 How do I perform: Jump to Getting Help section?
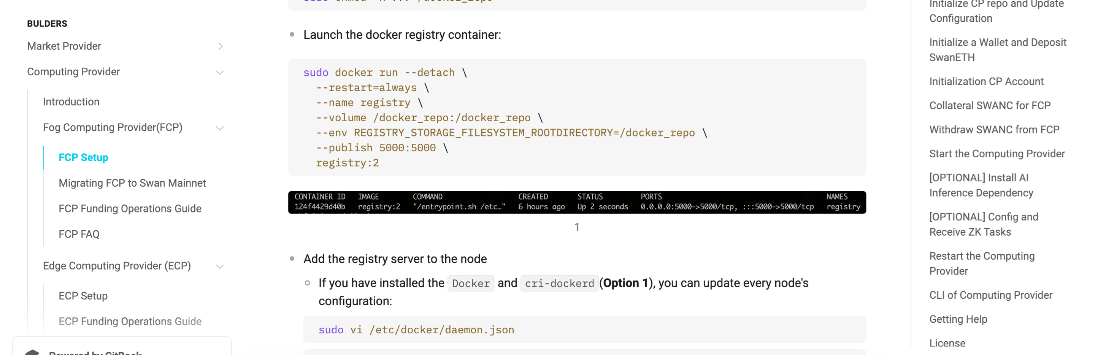(x=958, y=319)
